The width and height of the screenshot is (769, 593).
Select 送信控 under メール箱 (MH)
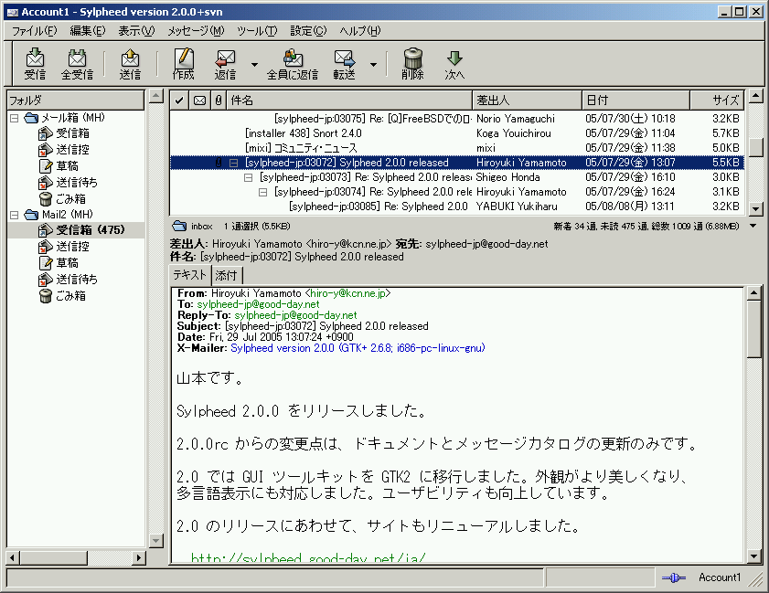click(x=72, y=150)
